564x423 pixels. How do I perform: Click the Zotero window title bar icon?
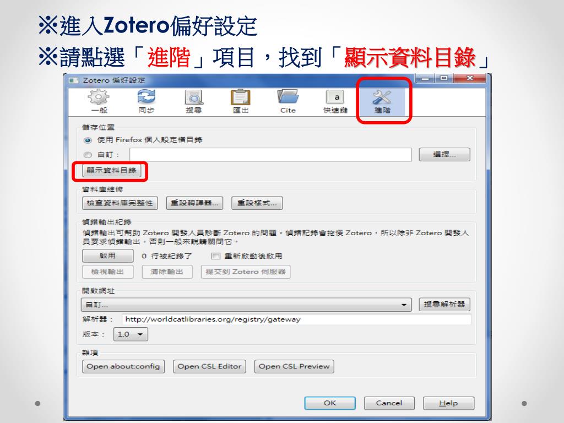coord(74,80)
